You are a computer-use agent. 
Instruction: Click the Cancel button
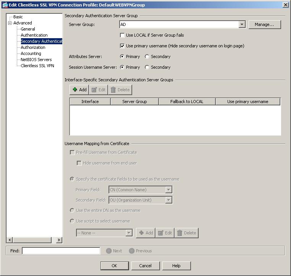tap(145, 266)
